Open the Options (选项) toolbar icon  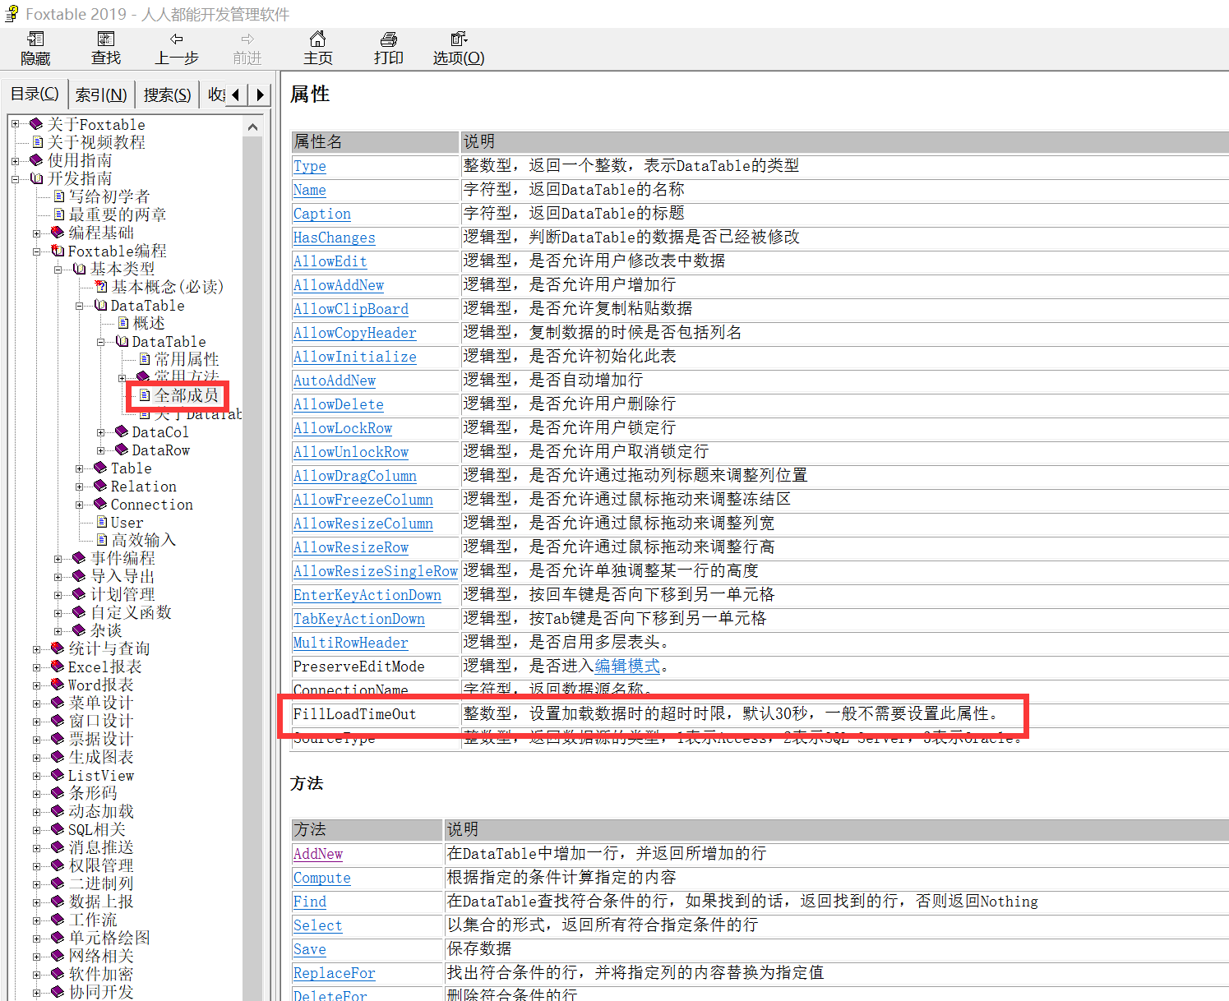pyautogui.click(x=459, y=39)
